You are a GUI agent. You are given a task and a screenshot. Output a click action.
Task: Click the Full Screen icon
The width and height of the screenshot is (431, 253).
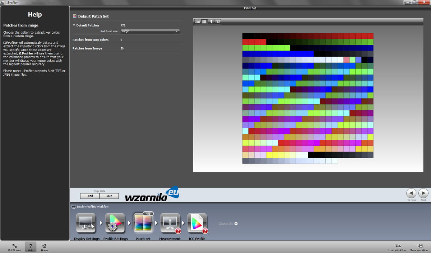15,247
